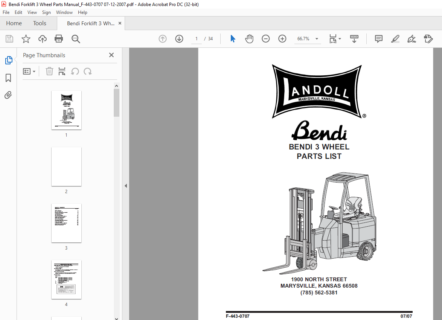Activate the Hand pan tool
The image size is (442, 320).
pos(249,39)
